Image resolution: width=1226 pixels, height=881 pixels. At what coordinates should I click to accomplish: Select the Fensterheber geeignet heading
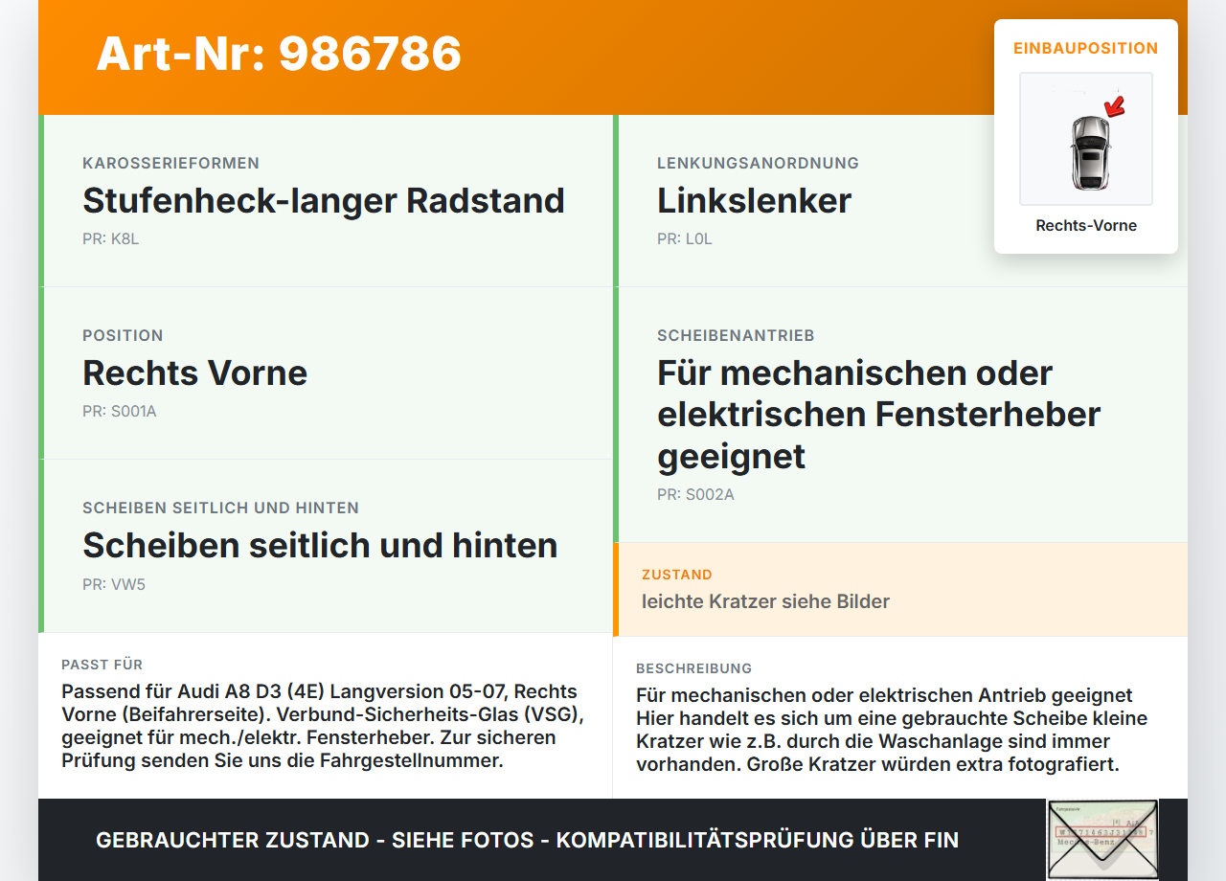click(x=878, y=415)
